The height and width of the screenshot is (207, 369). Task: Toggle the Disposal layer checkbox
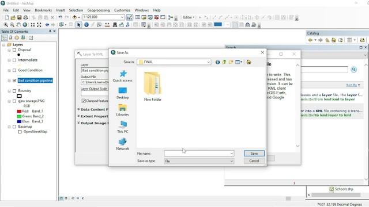point(14,50)
